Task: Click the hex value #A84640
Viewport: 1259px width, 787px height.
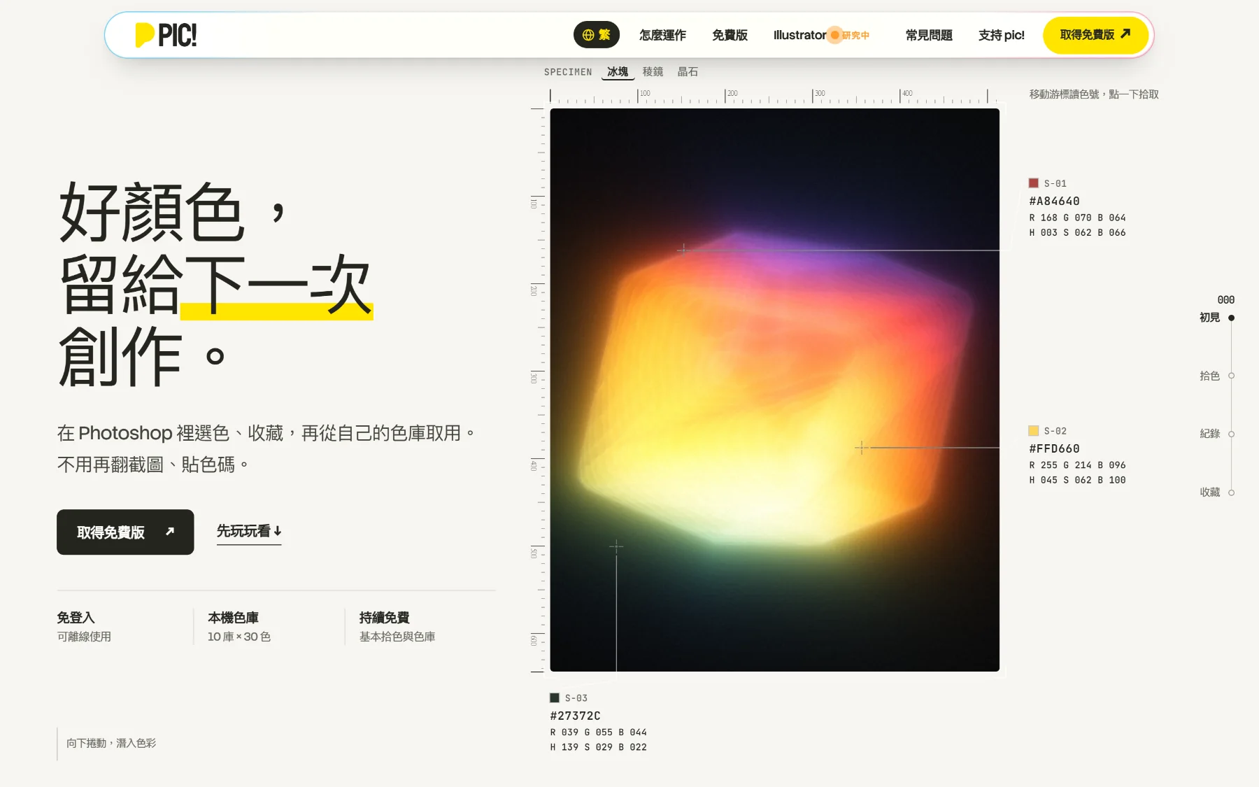Action: tap(1054, 201)
